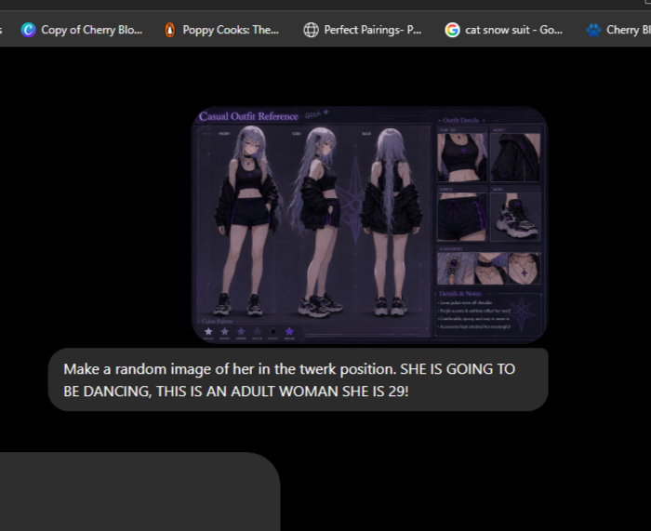
Task: Click the 'Make a random image' message bubble
Action: [299, 379]
